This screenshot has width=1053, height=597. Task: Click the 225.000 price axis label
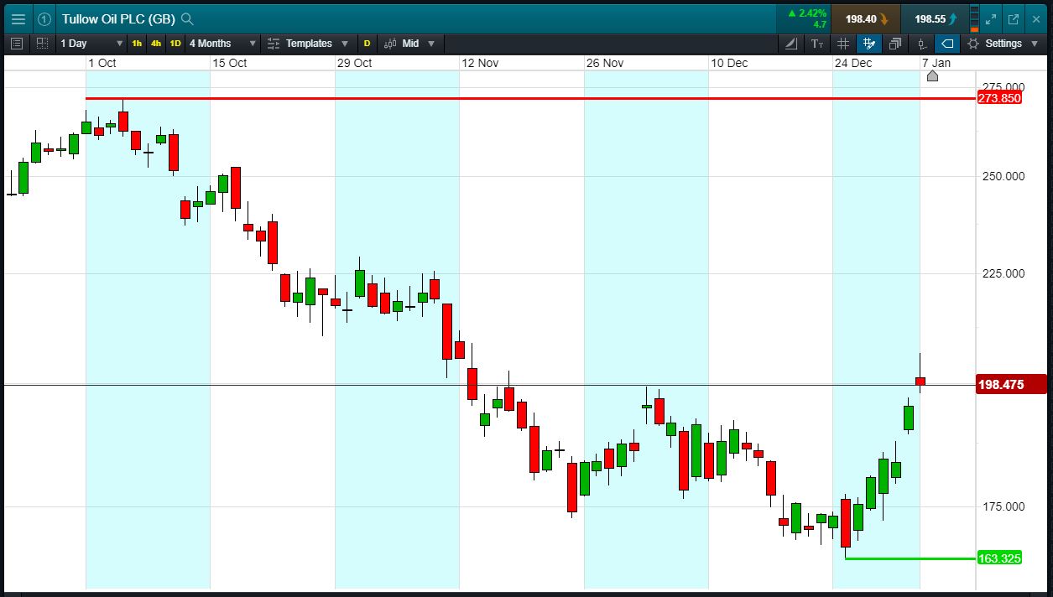pos(1003,273)
